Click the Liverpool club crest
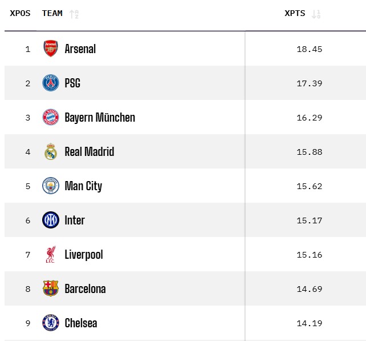This screenshot has height=341, width=366. (51, 254)
